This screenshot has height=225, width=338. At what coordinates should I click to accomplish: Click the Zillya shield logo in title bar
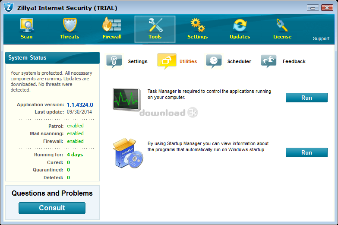[9, 7]
